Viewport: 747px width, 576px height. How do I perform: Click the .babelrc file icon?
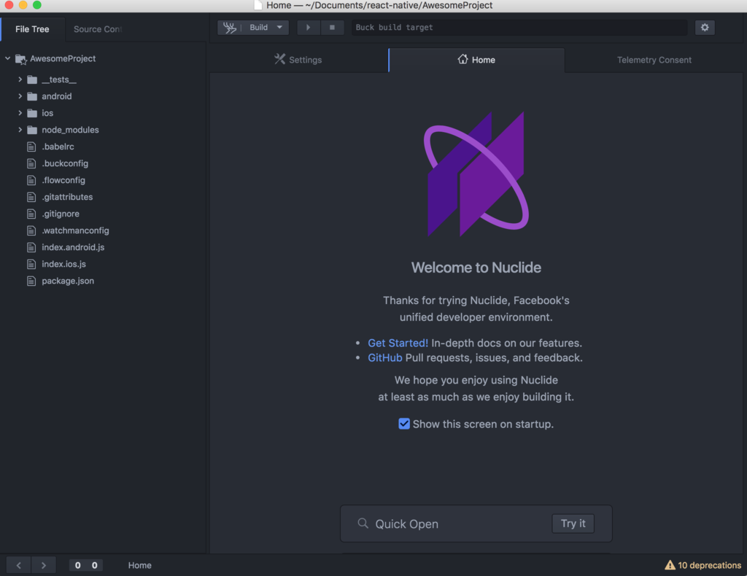(31, 147)
